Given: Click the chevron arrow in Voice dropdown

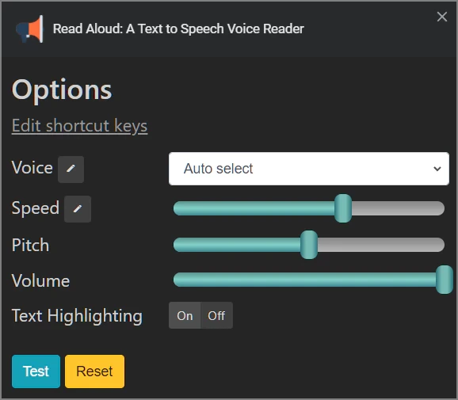Looking at the screenshot, I should [x=437, y=169].
